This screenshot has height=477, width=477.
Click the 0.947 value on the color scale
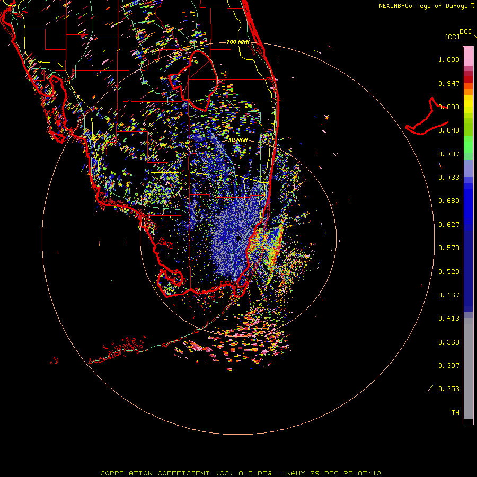pyautogui.click(x=449, y=83)
